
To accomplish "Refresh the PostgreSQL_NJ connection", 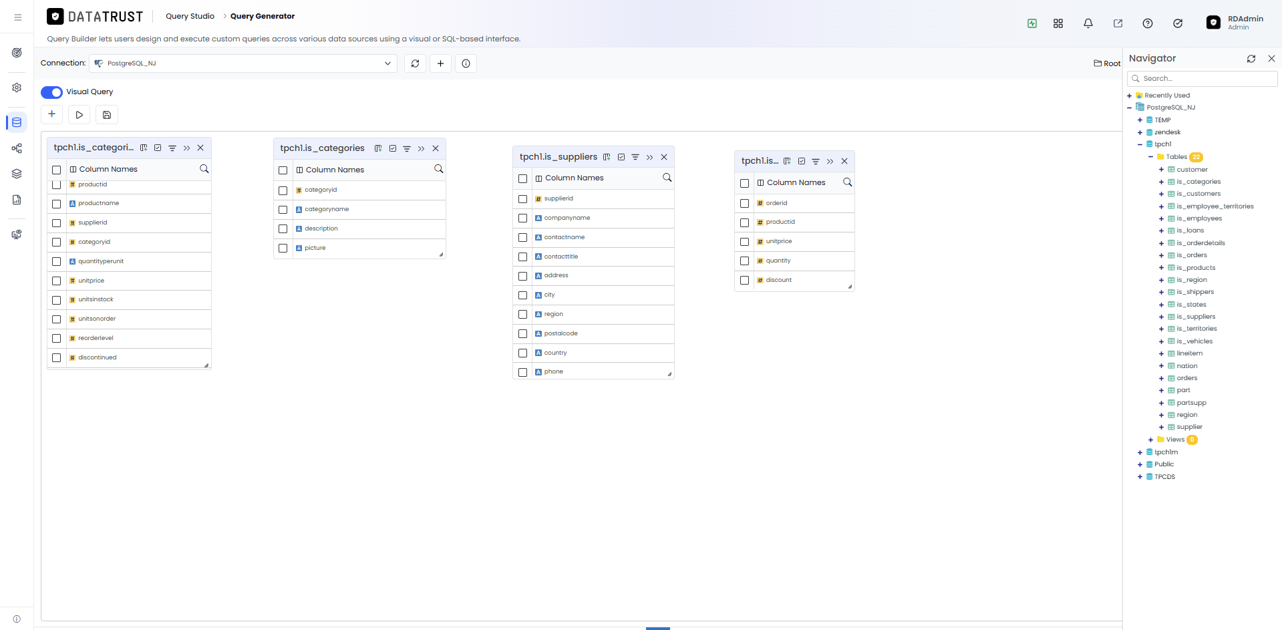I will (415, 63).
